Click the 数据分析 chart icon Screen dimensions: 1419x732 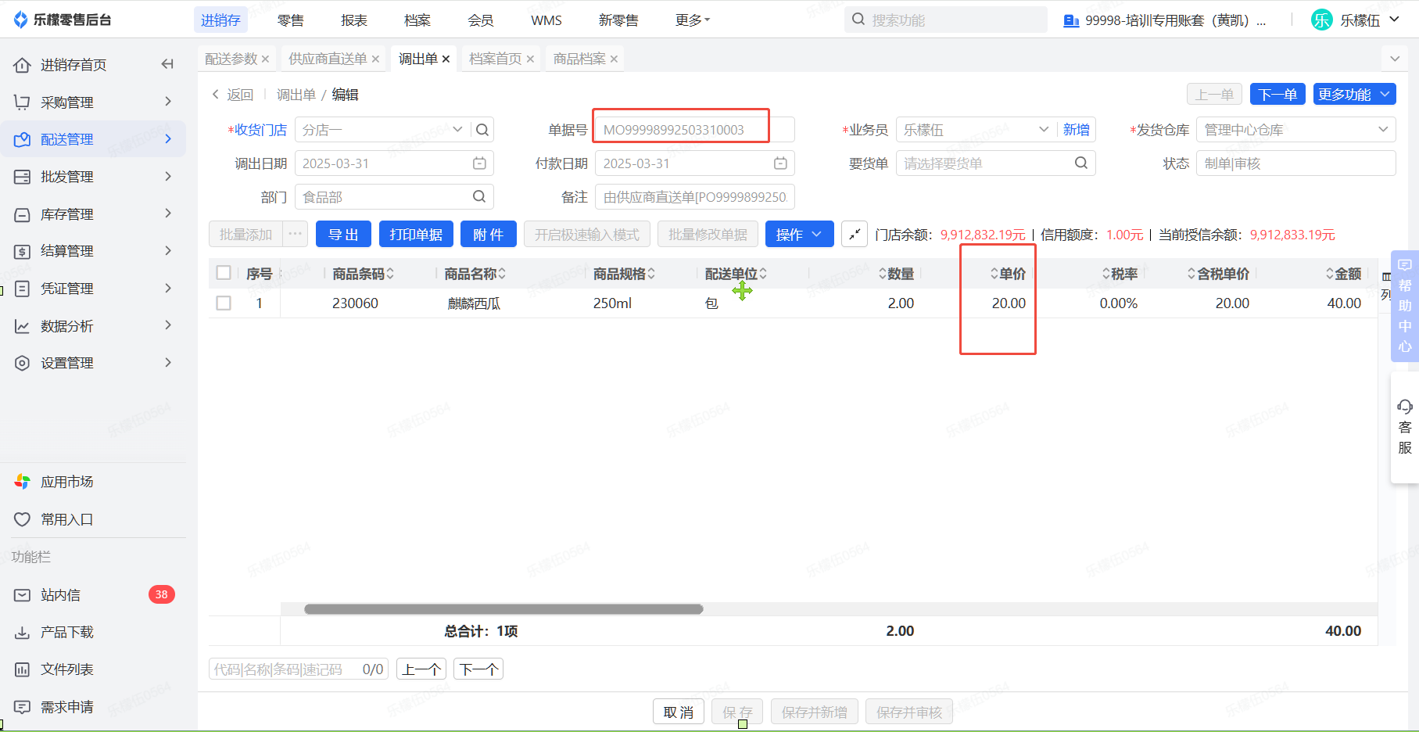22,326
